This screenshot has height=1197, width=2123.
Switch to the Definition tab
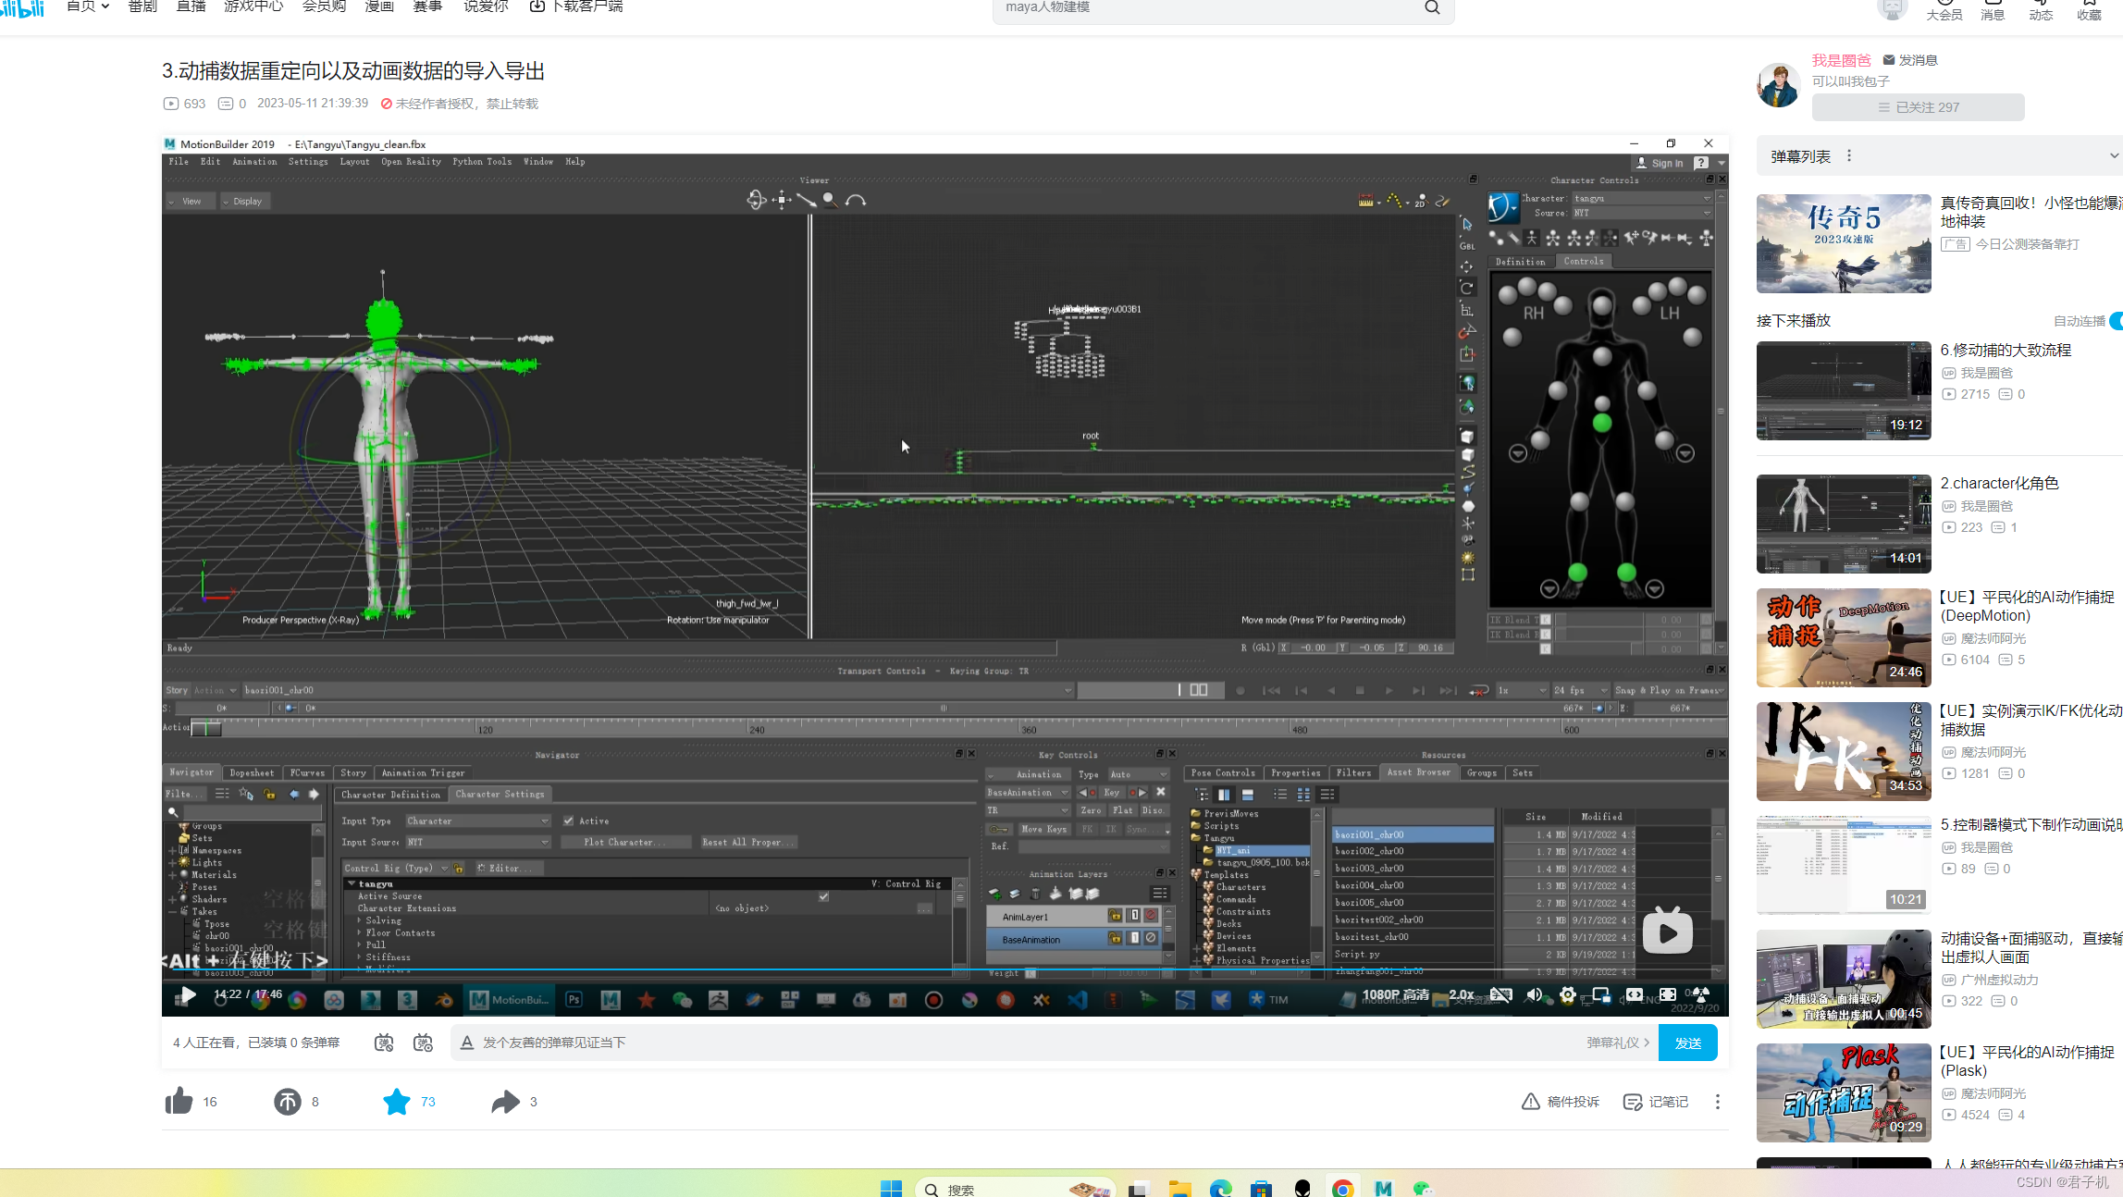[1520, 261]
